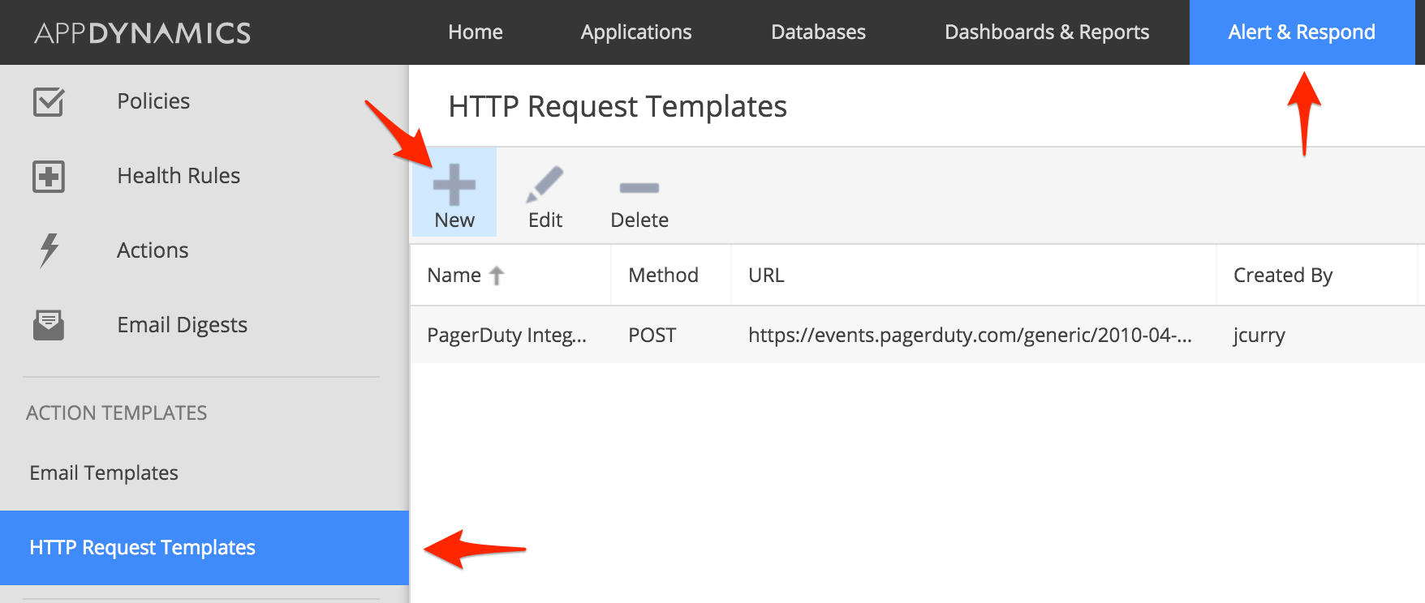This screenshot has height=603, width=1425.
Task: Select the Alert & Respond tab
Action: point(1302,32)
